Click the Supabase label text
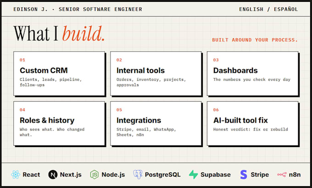 tap(216, 175)
